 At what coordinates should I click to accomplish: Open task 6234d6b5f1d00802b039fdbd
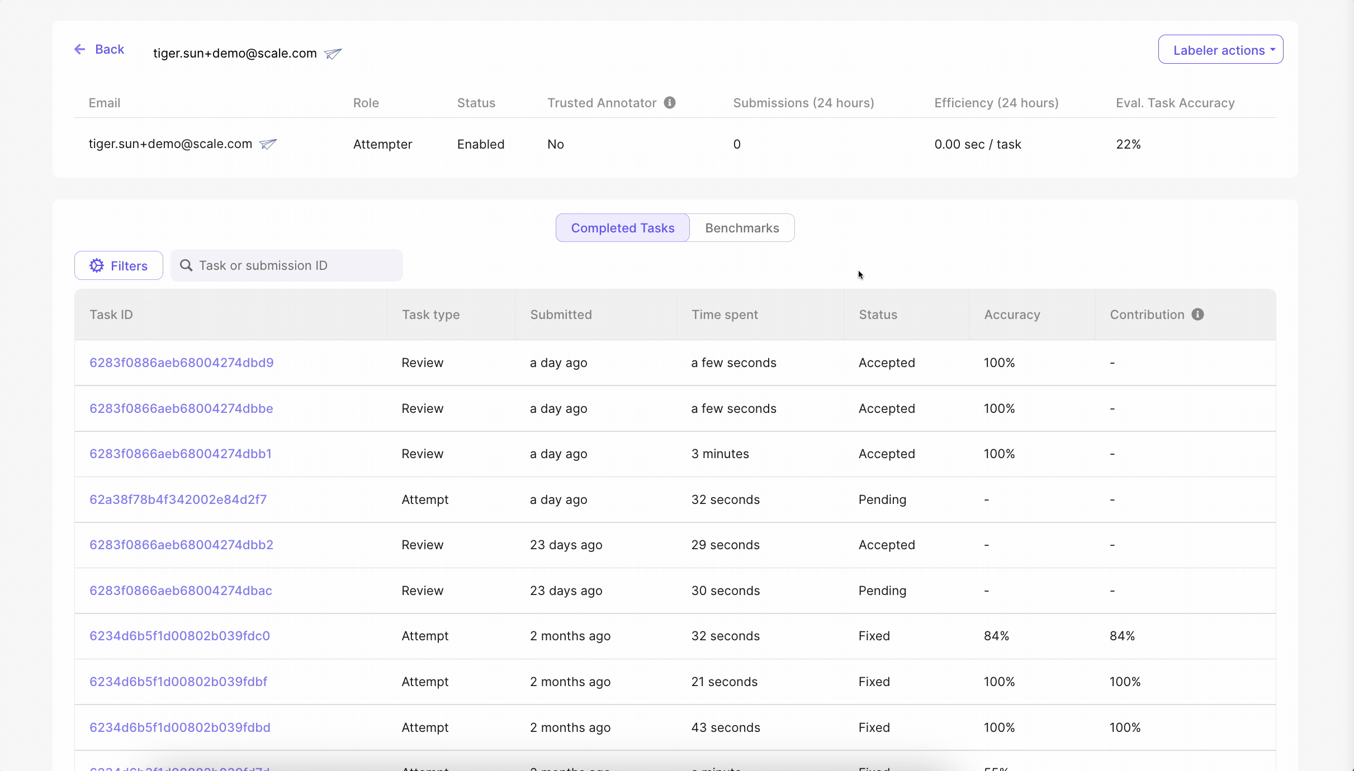tap(180, 727)
